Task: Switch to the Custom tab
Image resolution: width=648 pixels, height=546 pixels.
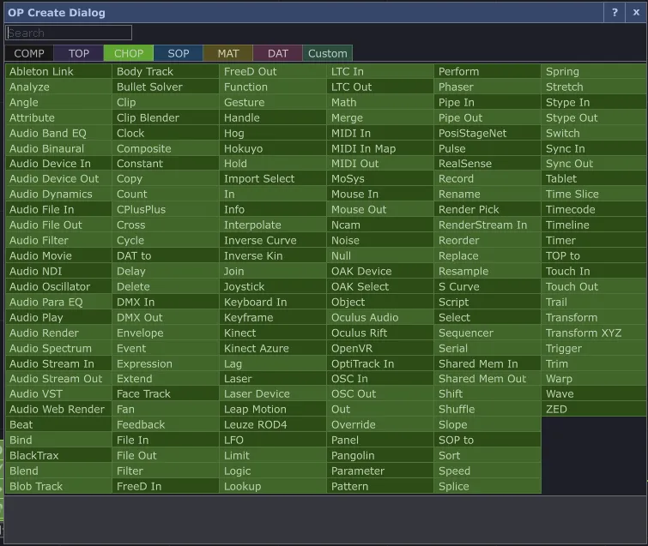Action: pyautogui.click(x=327, y=53)
